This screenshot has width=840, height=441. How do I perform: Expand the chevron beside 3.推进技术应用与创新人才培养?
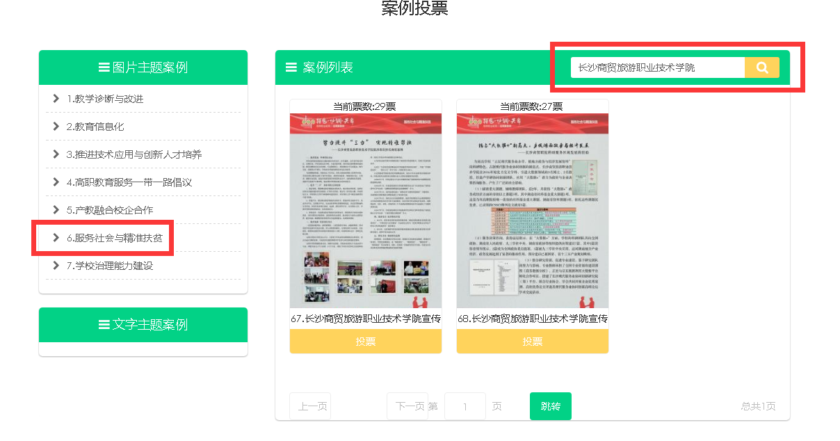pyautogui.click(x=56, y=154)
